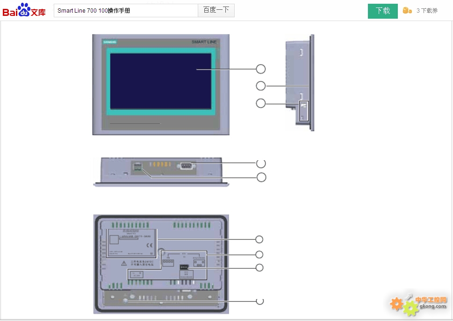Image resolution: width=453 pixels, height=321 pixels.
Task: Click the Baidu Wenku logo
Action: coord(24,10)
